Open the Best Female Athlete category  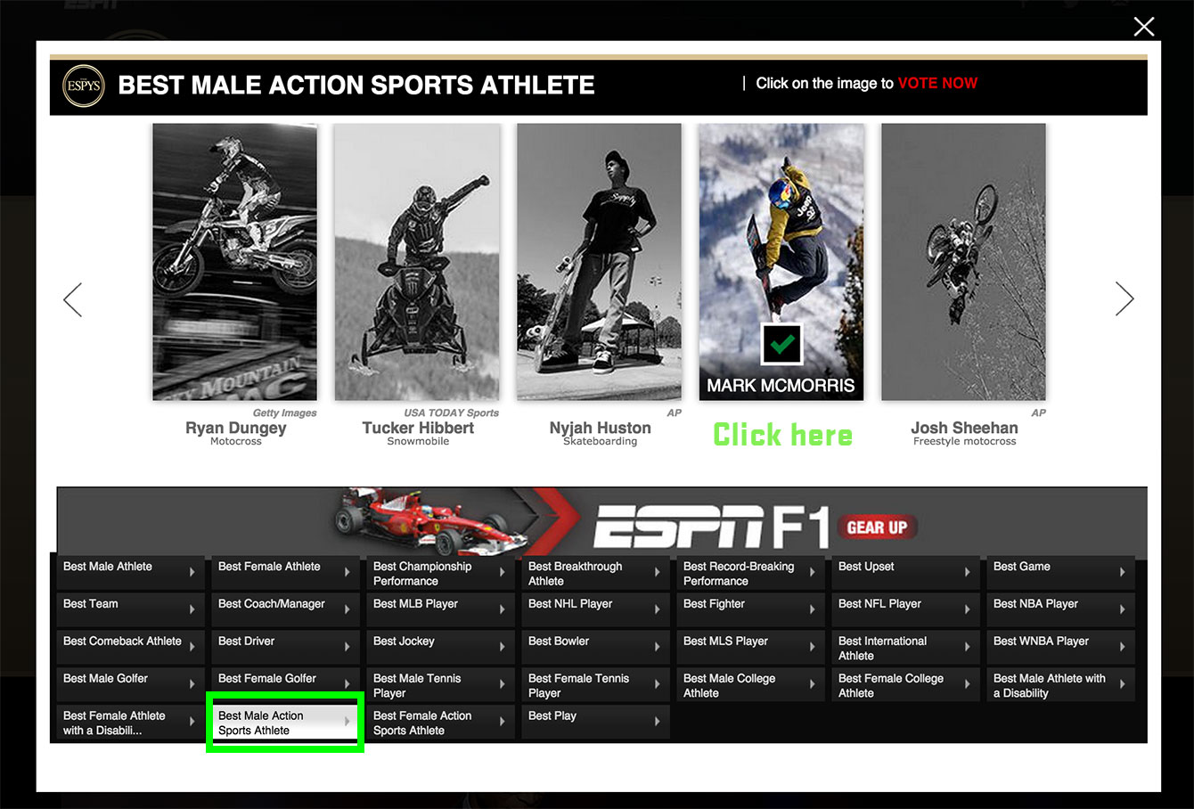point(285,572)
